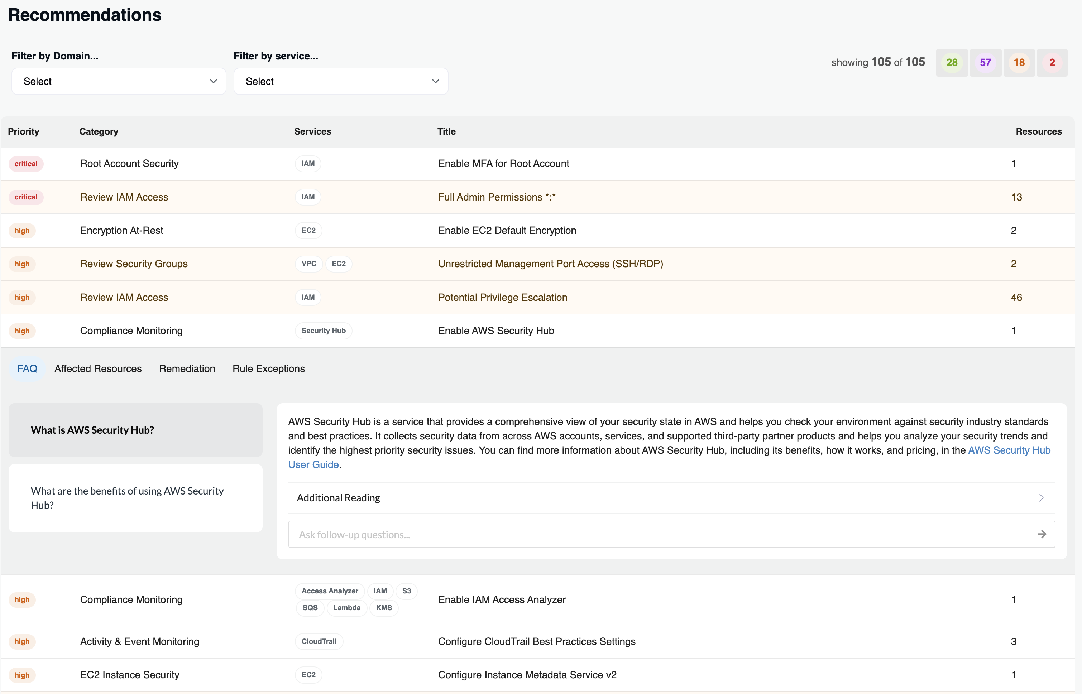Open Configure Instance Metadata Service v2 row
The height and width of the screenshot is (694, 1082).
pos(537,675)
